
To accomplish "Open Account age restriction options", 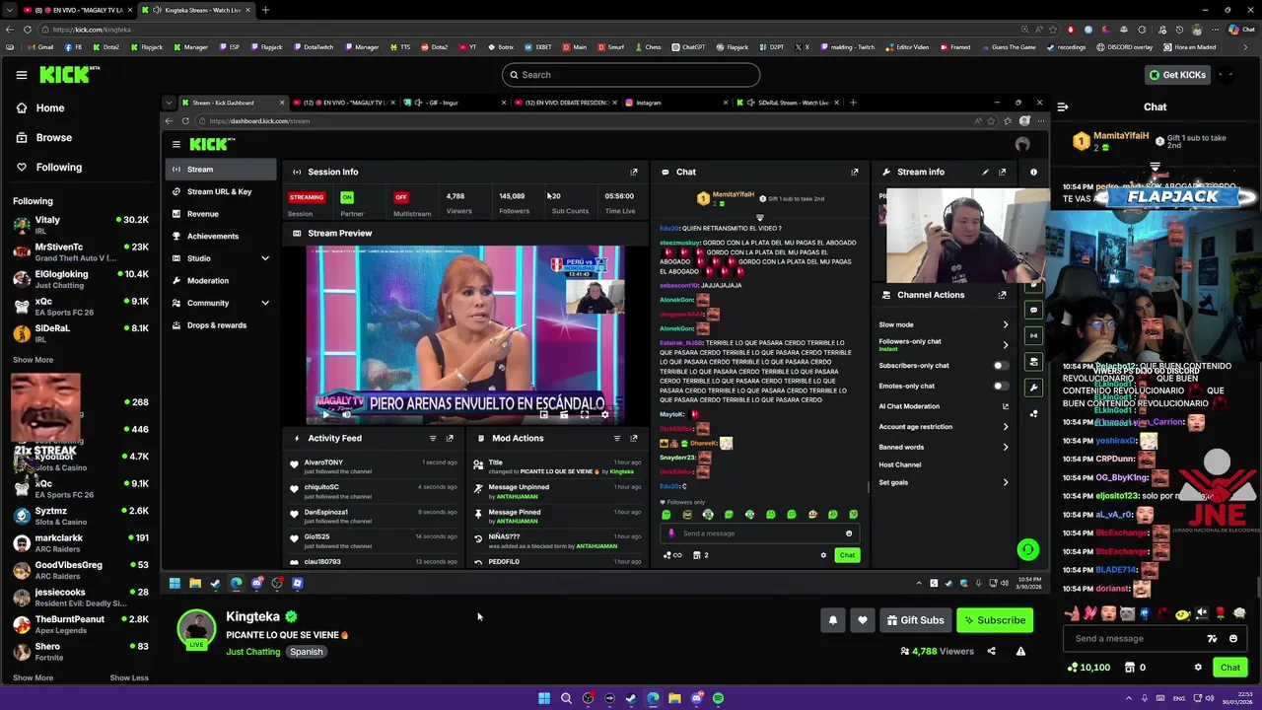I will click(1006, 427).
